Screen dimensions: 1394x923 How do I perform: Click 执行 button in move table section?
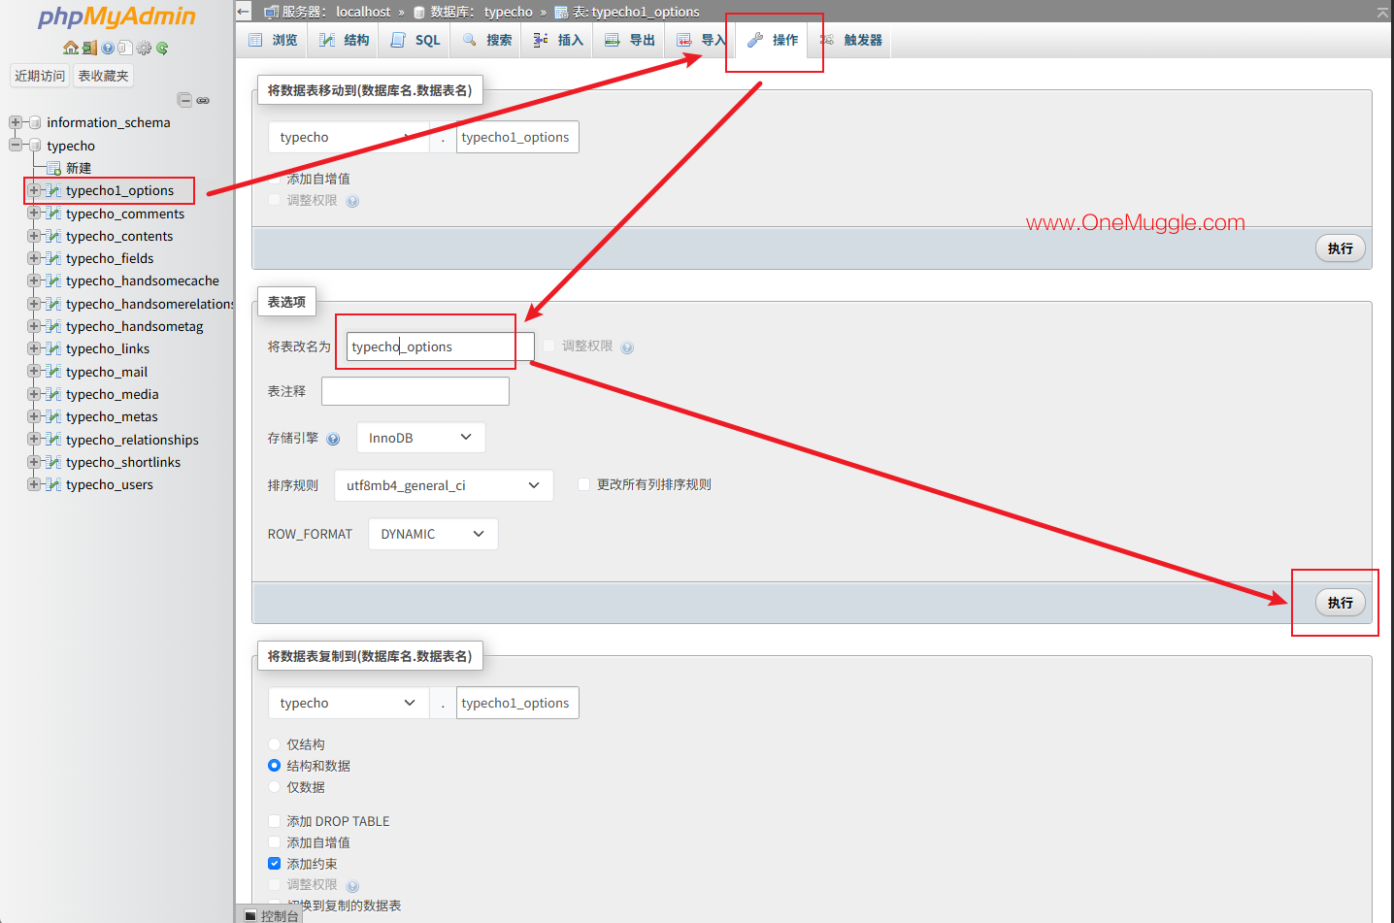(x=1340, y=248)
